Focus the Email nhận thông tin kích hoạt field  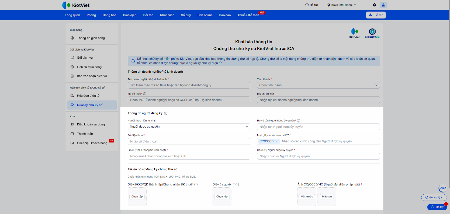[x=189, y=156]
